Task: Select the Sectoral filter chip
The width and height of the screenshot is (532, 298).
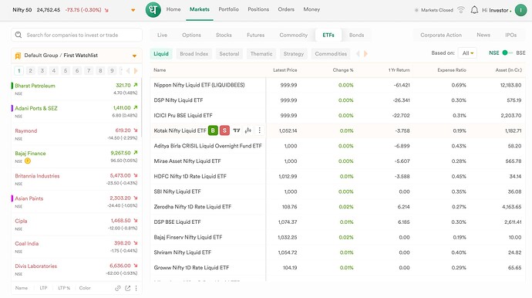Action: (229, 54)
